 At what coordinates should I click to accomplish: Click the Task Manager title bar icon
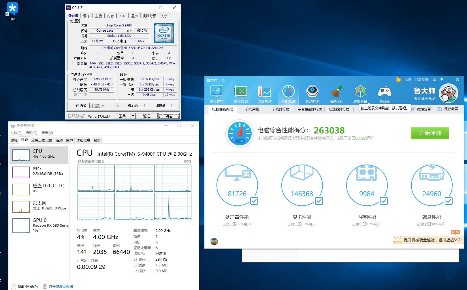[x=13, y=126]
